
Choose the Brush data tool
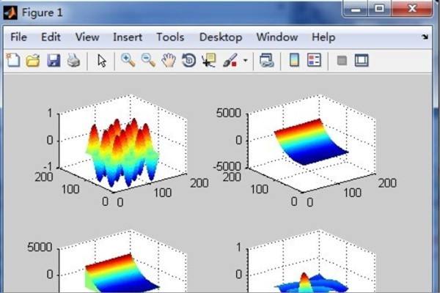tap(230, 60)
